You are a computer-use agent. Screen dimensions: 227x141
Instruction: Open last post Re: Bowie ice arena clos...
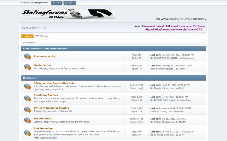point(163,135)
